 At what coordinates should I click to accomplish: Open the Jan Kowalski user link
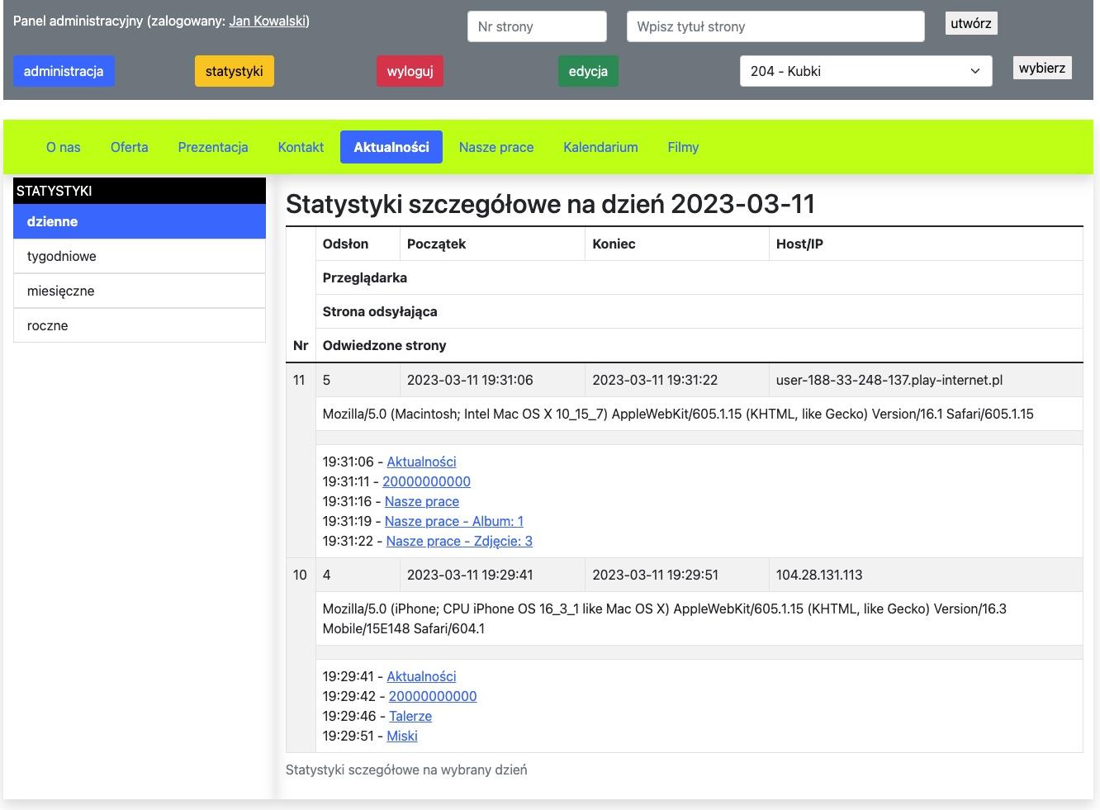(268, 21)
